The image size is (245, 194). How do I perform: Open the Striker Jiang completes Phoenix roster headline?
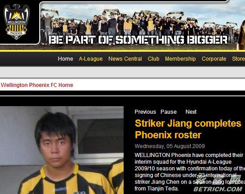pyautogui.click(x=188, y=129)
